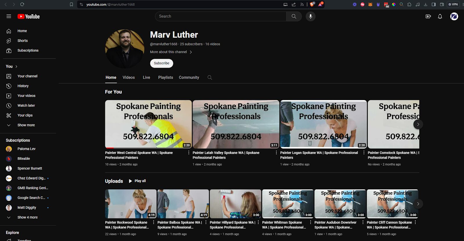This screenshot has height=241, width=464.
Task: Subscribe to Marv Luther channel
Action: [x=162, y=63]
